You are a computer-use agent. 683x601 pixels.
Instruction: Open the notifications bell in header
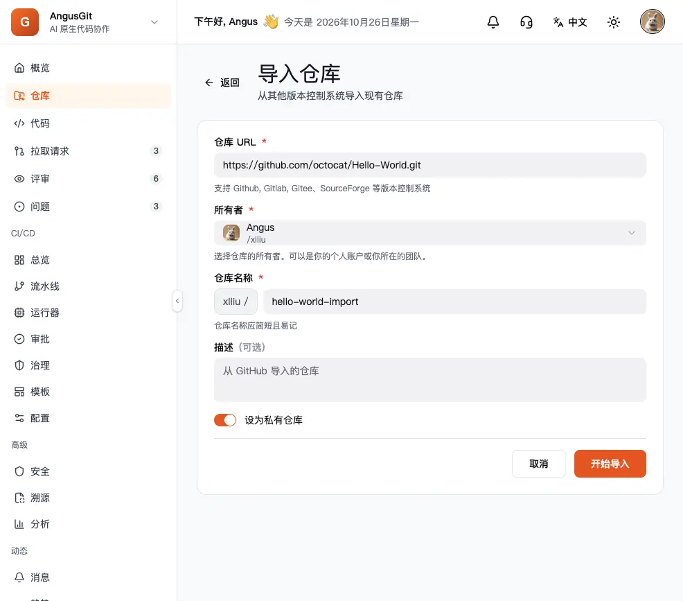click(493, 21)
